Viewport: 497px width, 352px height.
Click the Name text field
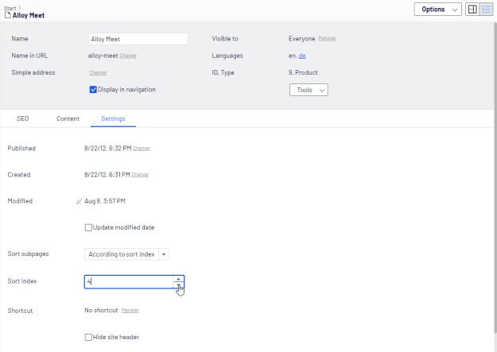[x=138, y=39]
